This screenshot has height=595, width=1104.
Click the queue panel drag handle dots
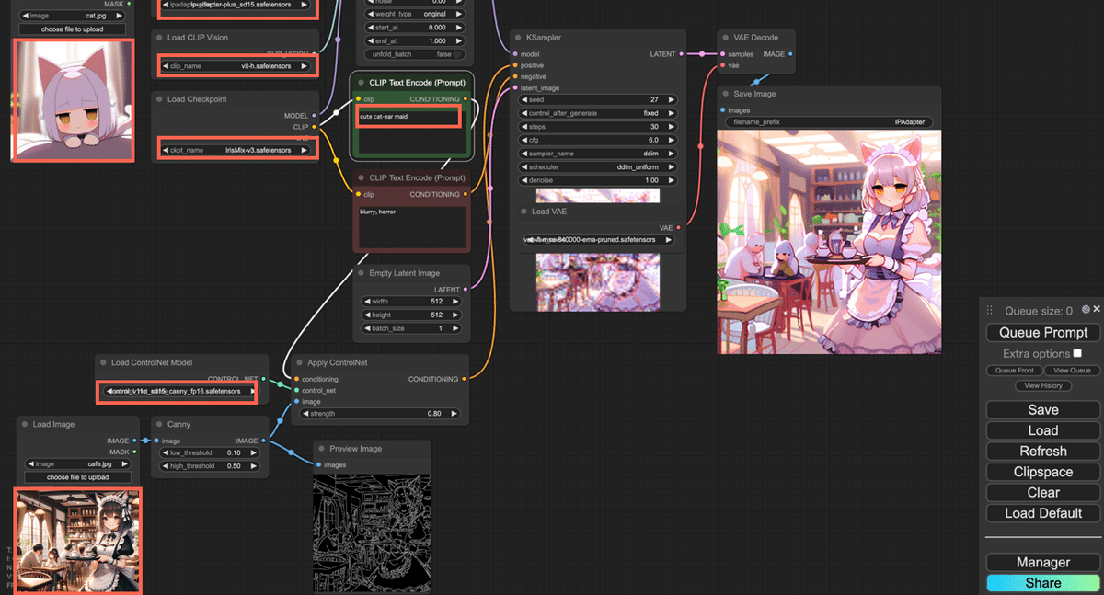tap(990, 311)
